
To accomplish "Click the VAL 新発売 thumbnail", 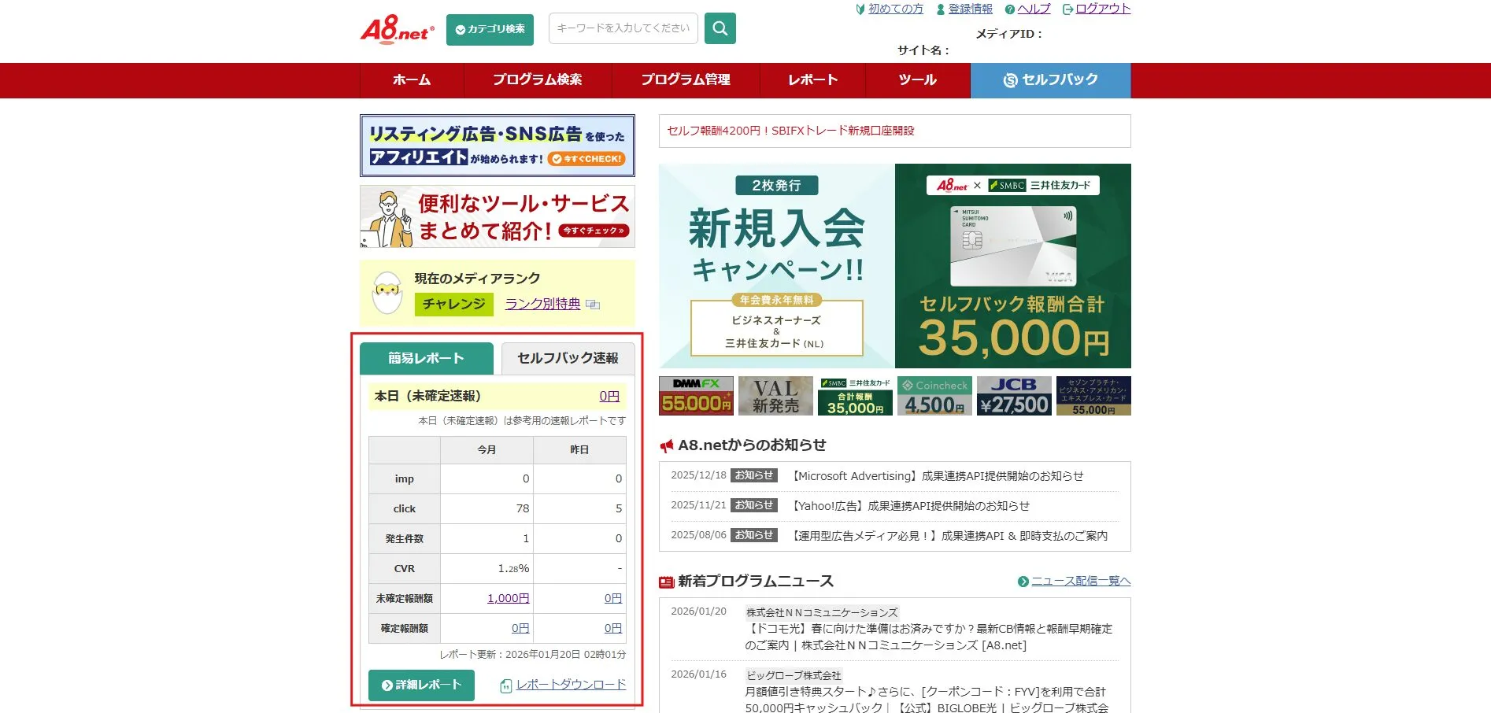I will point(775,396).
